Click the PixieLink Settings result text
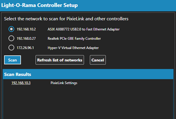176x119 pixels. (64, 83)
